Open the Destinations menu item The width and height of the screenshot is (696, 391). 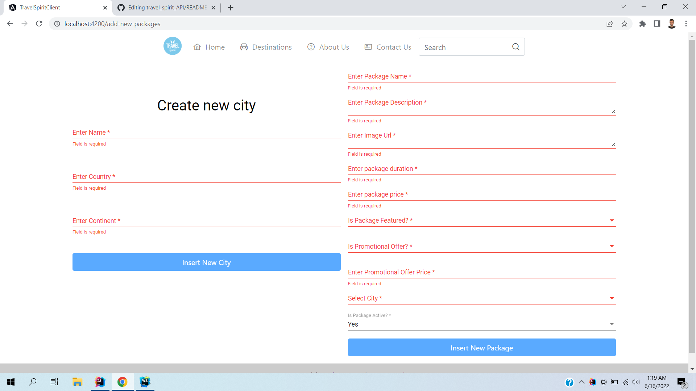[266, 47]
